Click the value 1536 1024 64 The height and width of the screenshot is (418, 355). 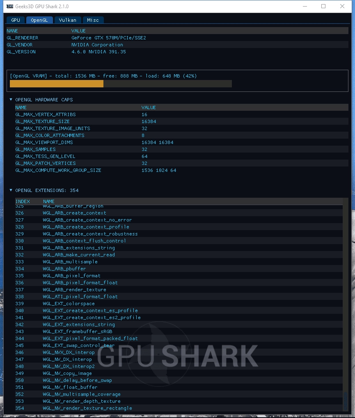coord(159,170)
